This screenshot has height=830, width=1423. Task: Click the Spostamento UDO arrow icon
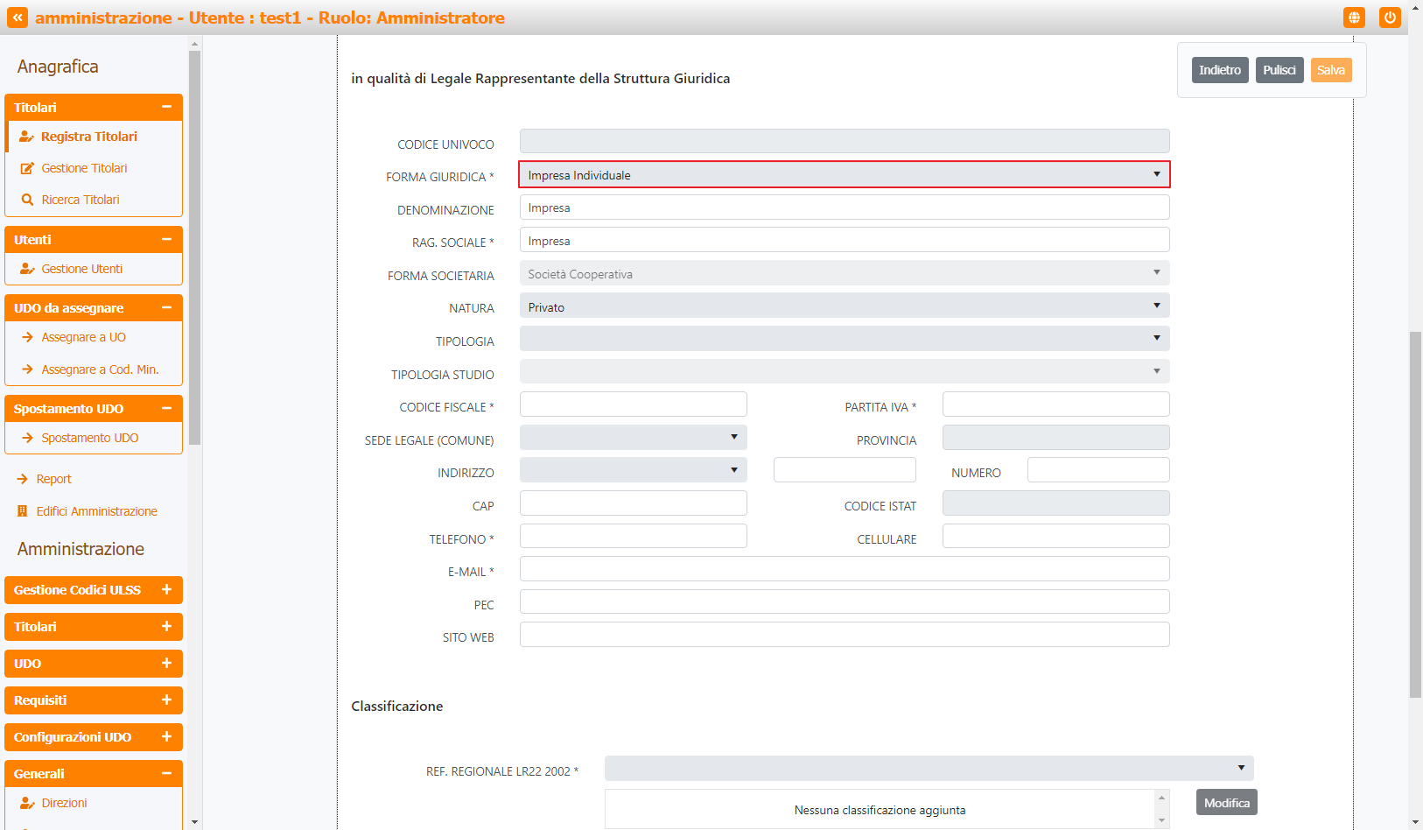[x=27, y=438]
